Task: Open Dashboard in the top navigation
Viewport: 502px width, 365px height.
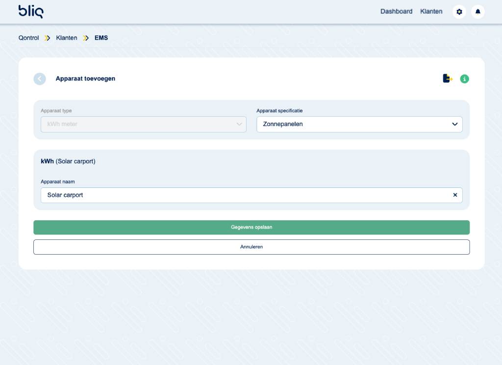Action: click(x=396, y=11)
